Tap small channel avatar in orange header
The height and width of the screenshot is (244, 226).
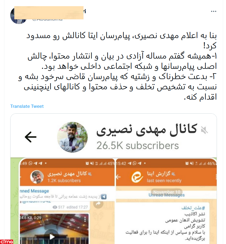point(37,177)
